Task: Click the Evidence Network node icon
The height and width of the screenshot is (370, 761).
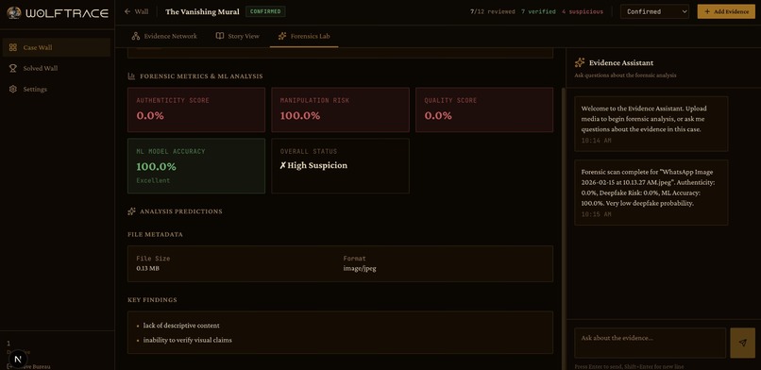Action: click(x=136, y=36)
